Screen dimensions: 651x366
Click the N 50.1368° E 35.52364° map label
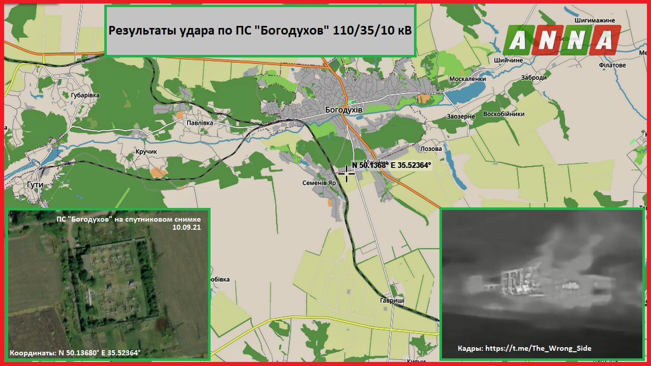coord(391,165)
